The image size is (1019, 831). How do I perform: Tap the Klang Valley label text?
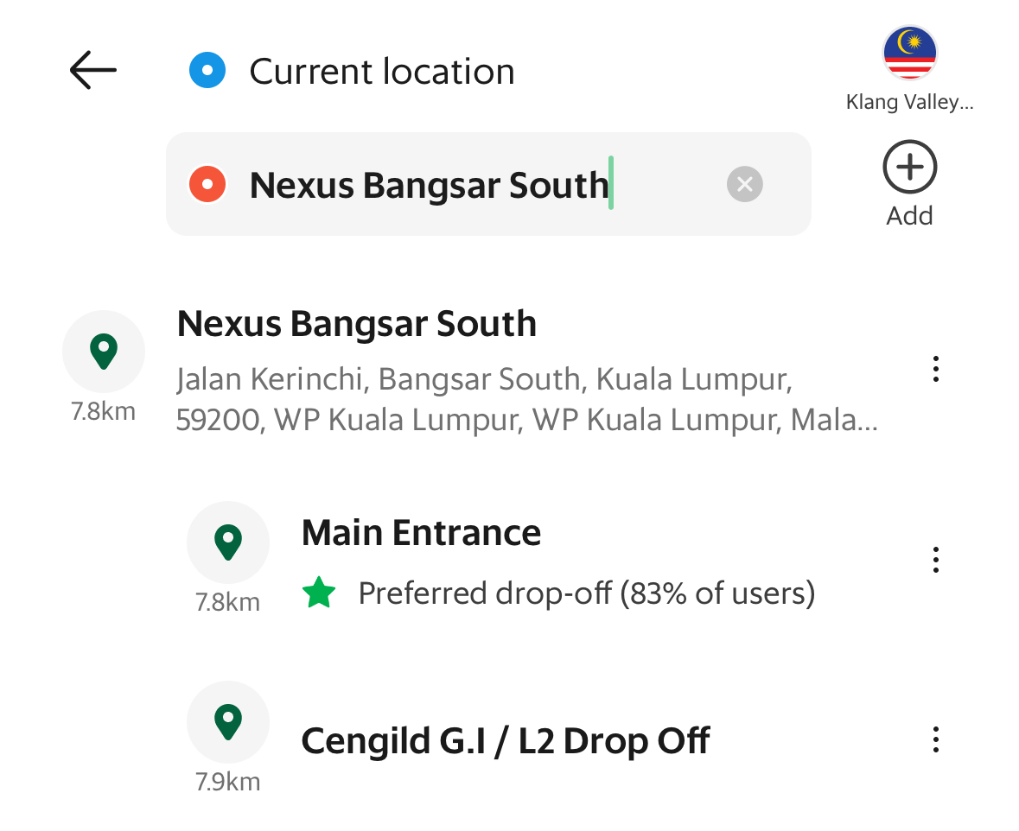pyautogui.click(x=909, y=103)
